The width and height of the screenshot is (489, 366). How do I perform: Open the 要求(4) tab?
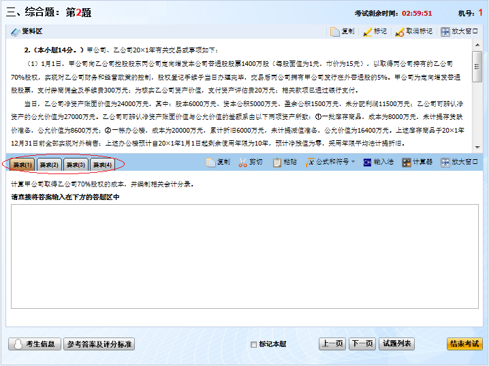click(x=102, y=165)
